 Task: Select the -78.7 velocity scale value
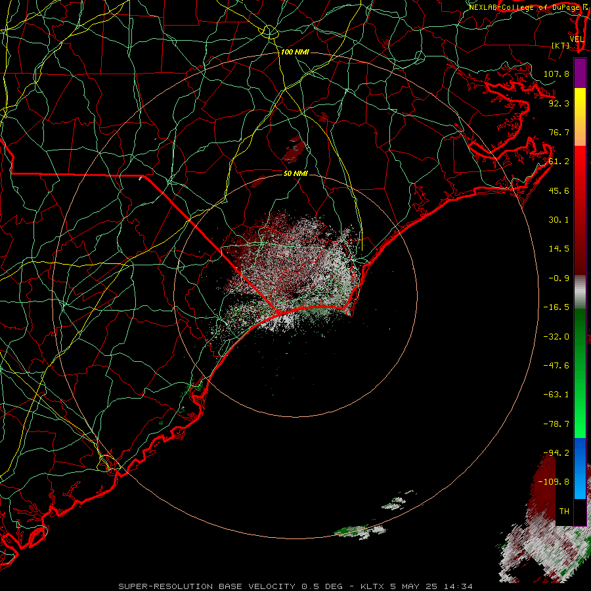pyautogui.click(x=556, y=424)
